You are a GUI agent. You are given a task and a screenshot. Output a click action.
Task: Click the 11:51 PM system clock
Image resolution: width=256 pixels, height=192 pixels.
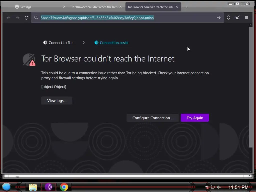click(x=238, y=187)
